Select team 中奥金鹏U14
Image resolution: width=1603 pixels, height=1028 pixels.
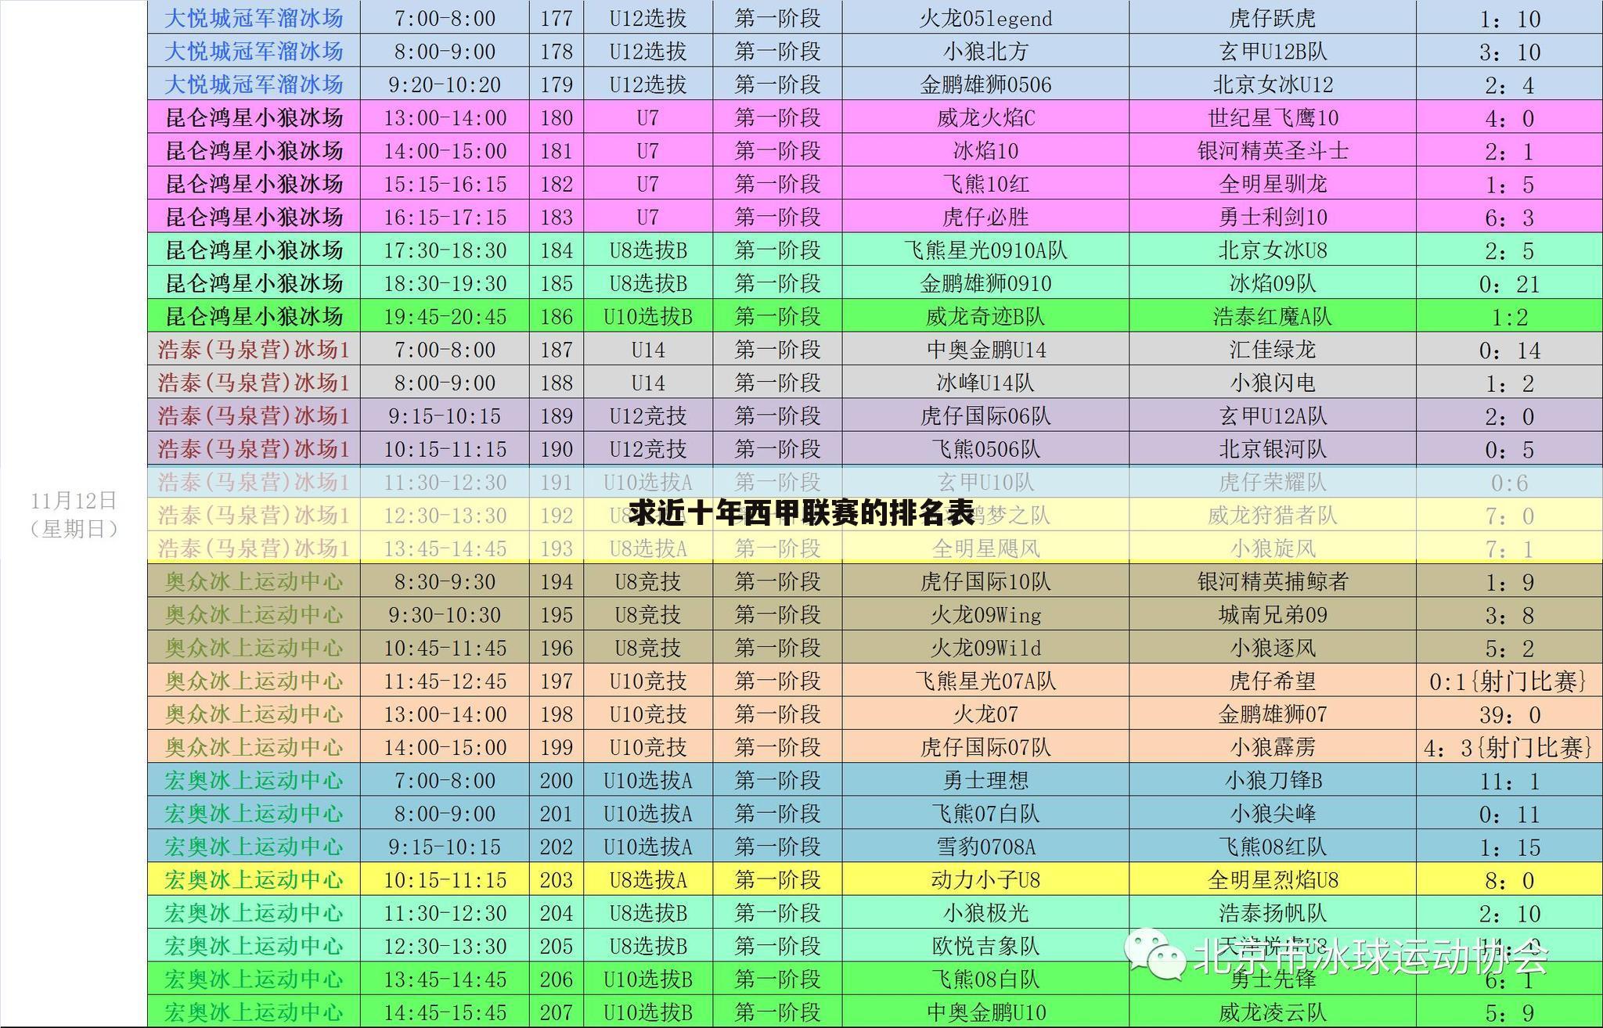click(x=985, y=350)
